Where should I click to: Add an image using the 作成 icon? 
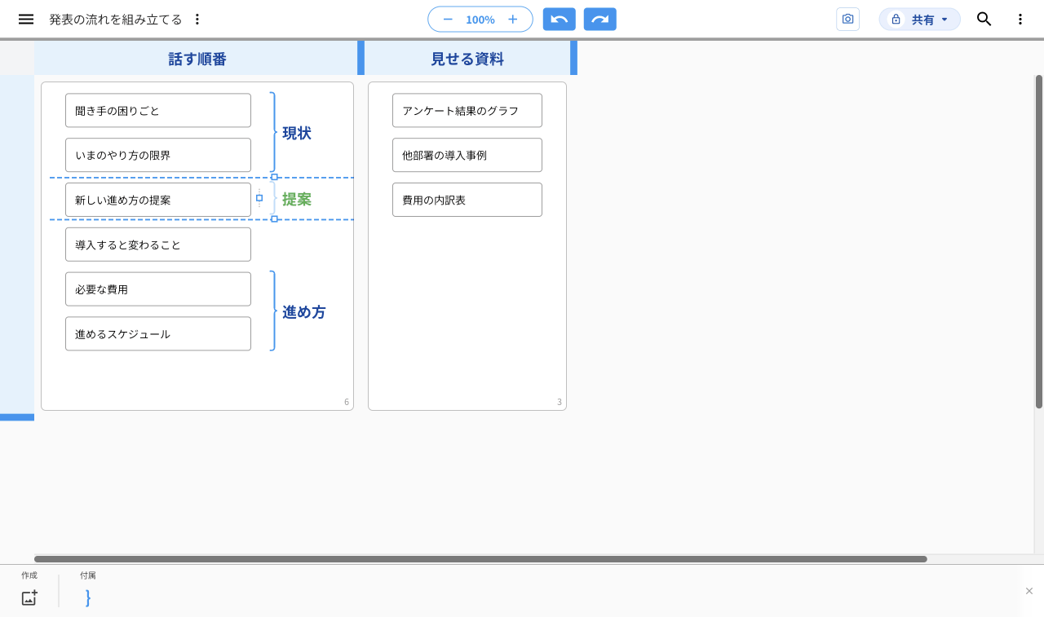tap(29, 597)
